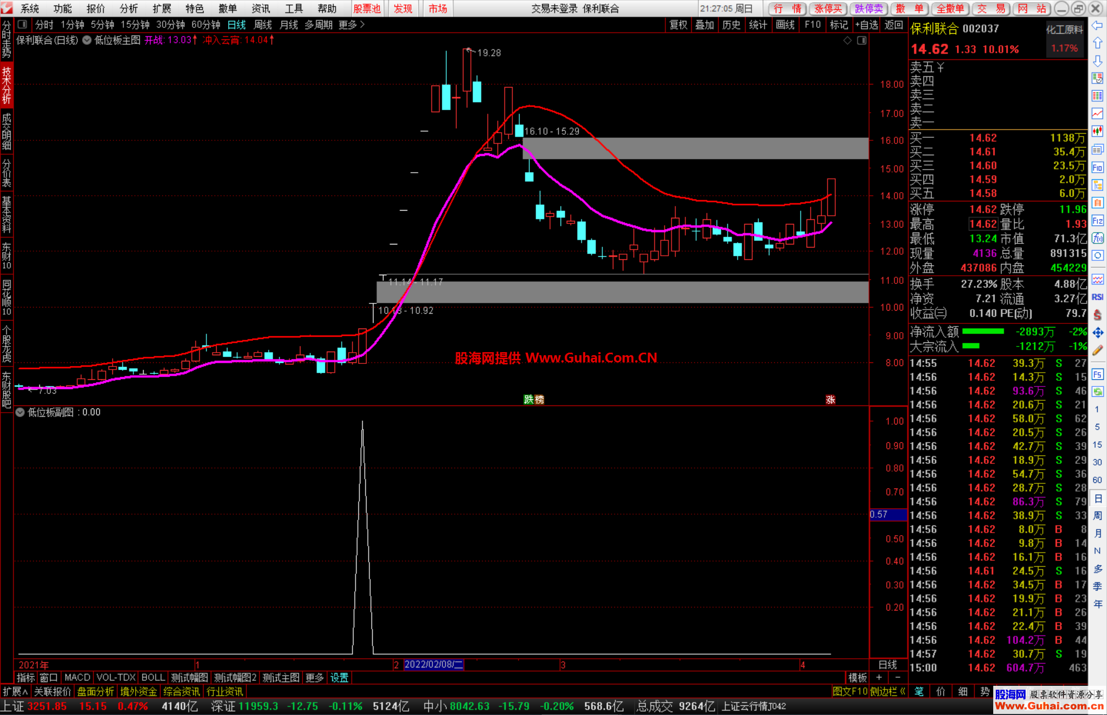Click the down arrow icon for next stock
The width and height of the screenshot is (1107, 715).
[1097, 61]
